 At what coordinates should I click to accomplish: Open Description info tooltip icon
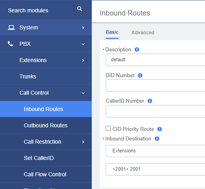pos(137,50)
